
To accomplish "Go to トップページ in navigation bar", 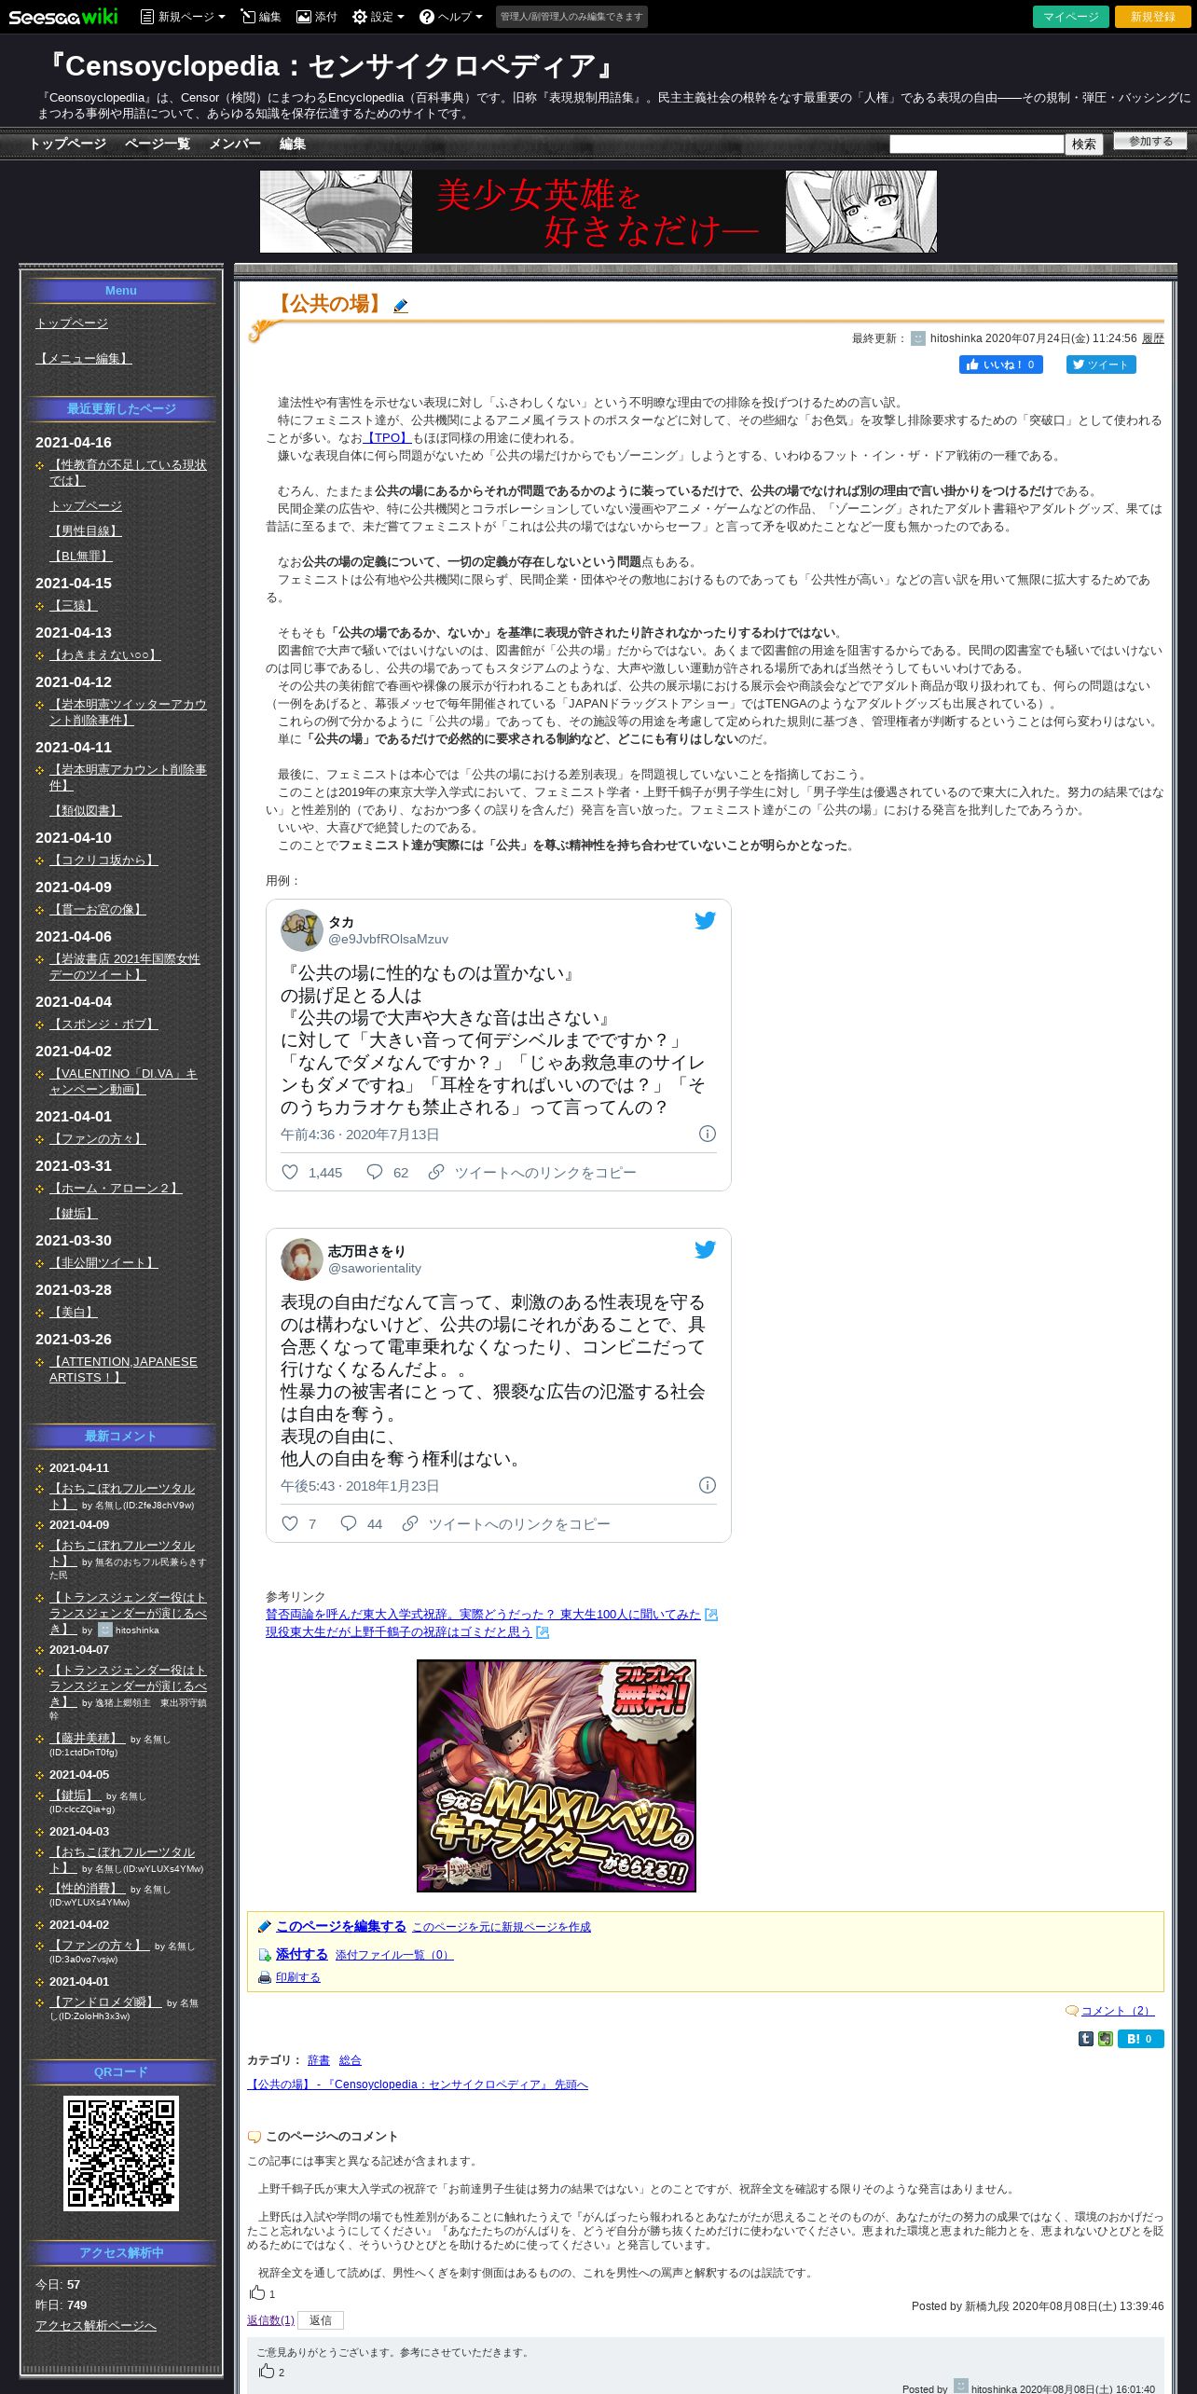I will (67, 144).
